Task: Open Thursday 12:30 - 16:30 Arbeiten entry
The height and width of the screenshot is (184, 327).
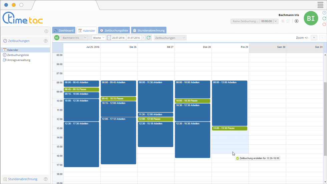Action: point(193,140)
